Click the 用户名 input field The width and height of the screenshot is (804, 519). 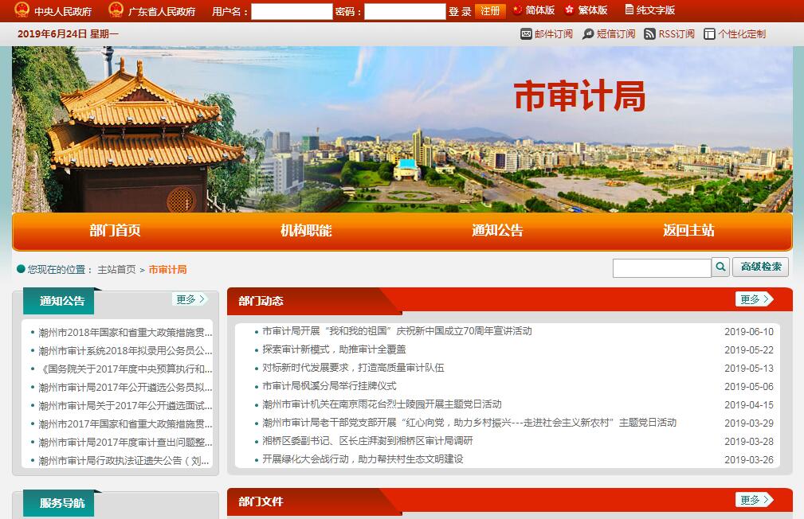(292, 11)
